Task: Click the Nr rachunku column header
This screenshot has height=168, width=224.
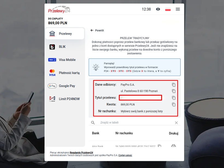Action: pos(124,133)
